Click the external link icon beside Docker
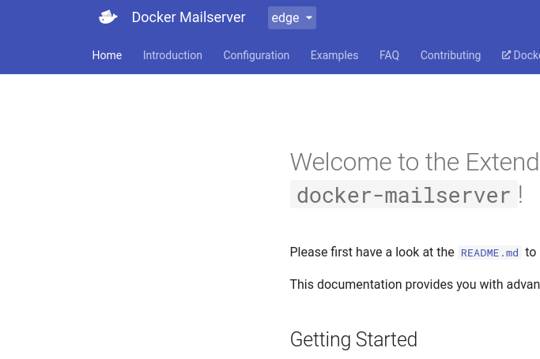540x359 pixels. click(506, 55)
